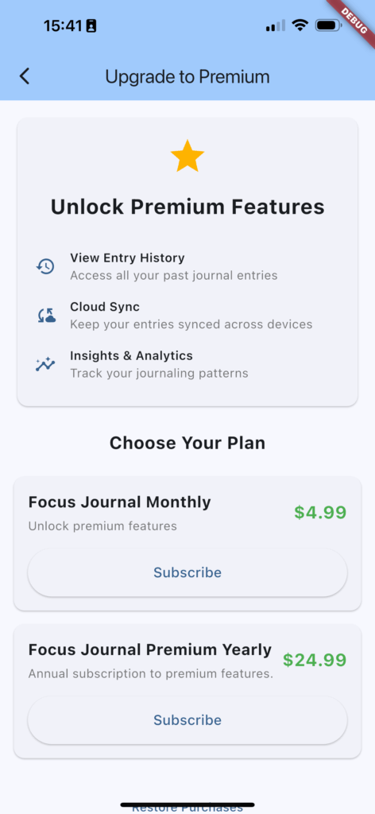Tap the Restore Purchases link
Image resolution: width=375 pixels, height=814 pixels.
pyautogui.click(x=187, y=808)
